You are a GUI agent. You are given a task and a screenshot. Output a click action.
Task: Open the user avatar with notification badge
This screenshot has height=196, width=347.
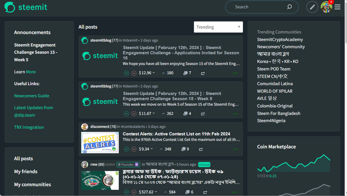click(x=326, y=7)
